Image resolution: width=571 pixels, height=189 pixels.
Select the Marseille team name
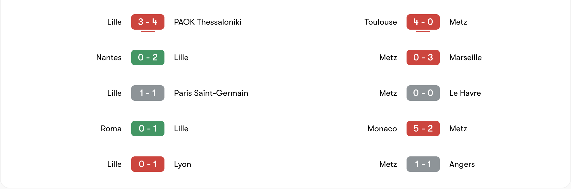pyautogui.click(x=465, y=57)
